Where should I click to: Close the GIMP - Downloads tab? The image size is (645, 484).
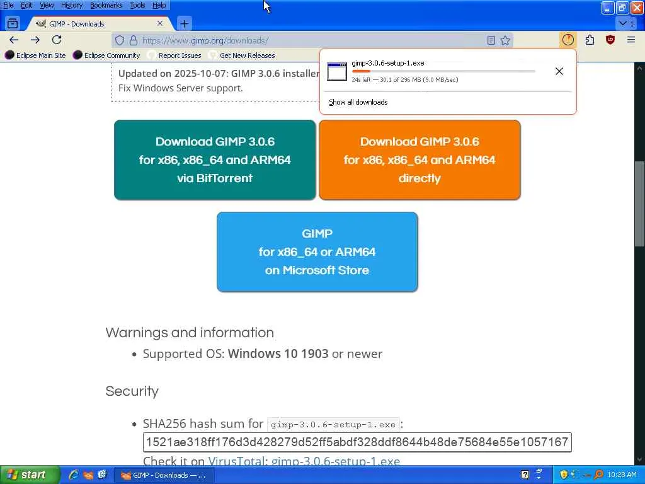pyautogui.click(x=160, y=23)
